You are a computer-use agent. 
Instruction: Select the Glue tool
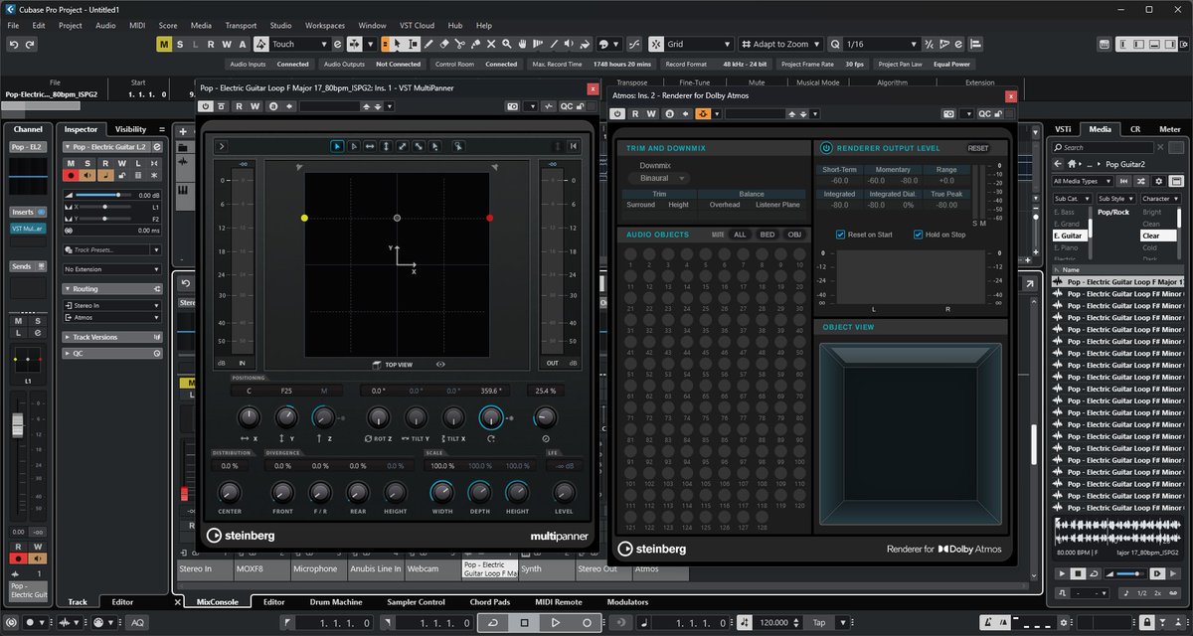pos(475,44)
